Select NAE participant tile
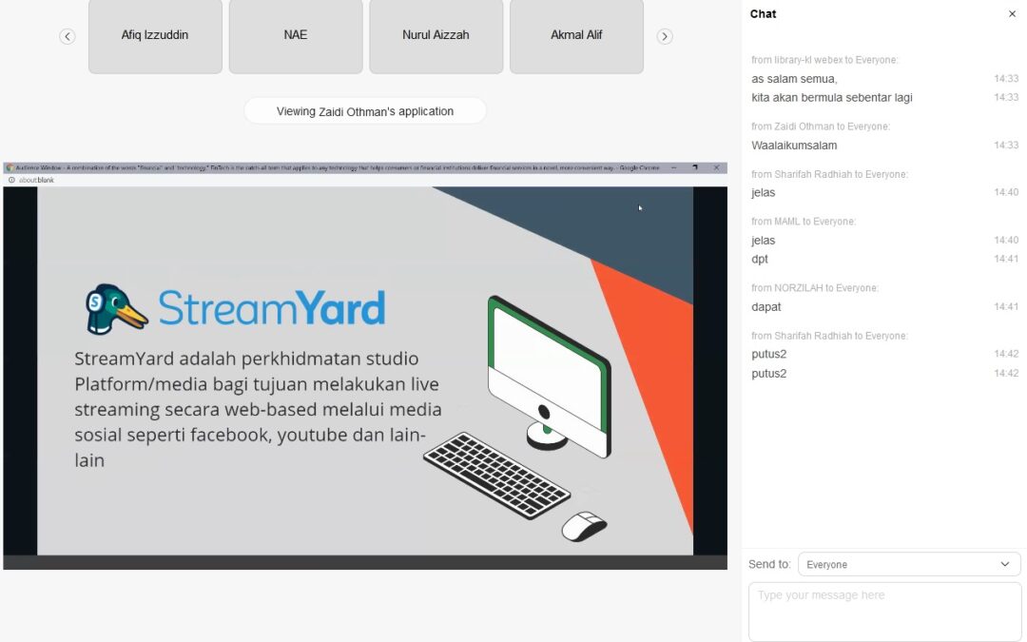The height and width of the screenshot is (642, 1027). 296,36
